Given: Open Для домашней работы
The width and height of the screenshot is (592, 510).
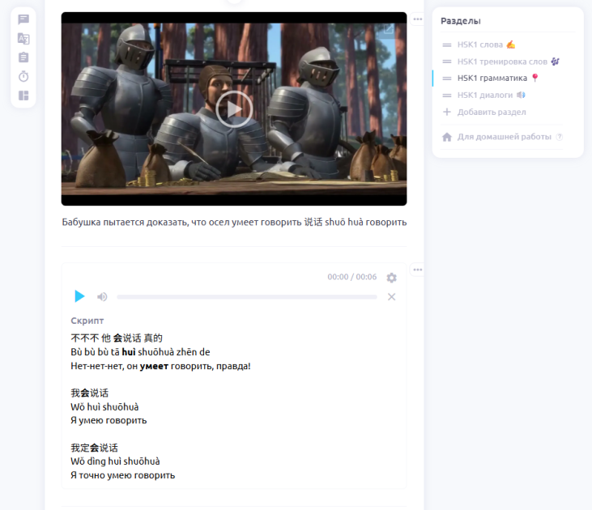Looking at the screenshot, I should (504, 137).
